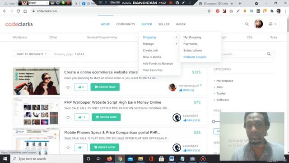
Task: Open Chrome from taskbar
Action: pos(120,159)
